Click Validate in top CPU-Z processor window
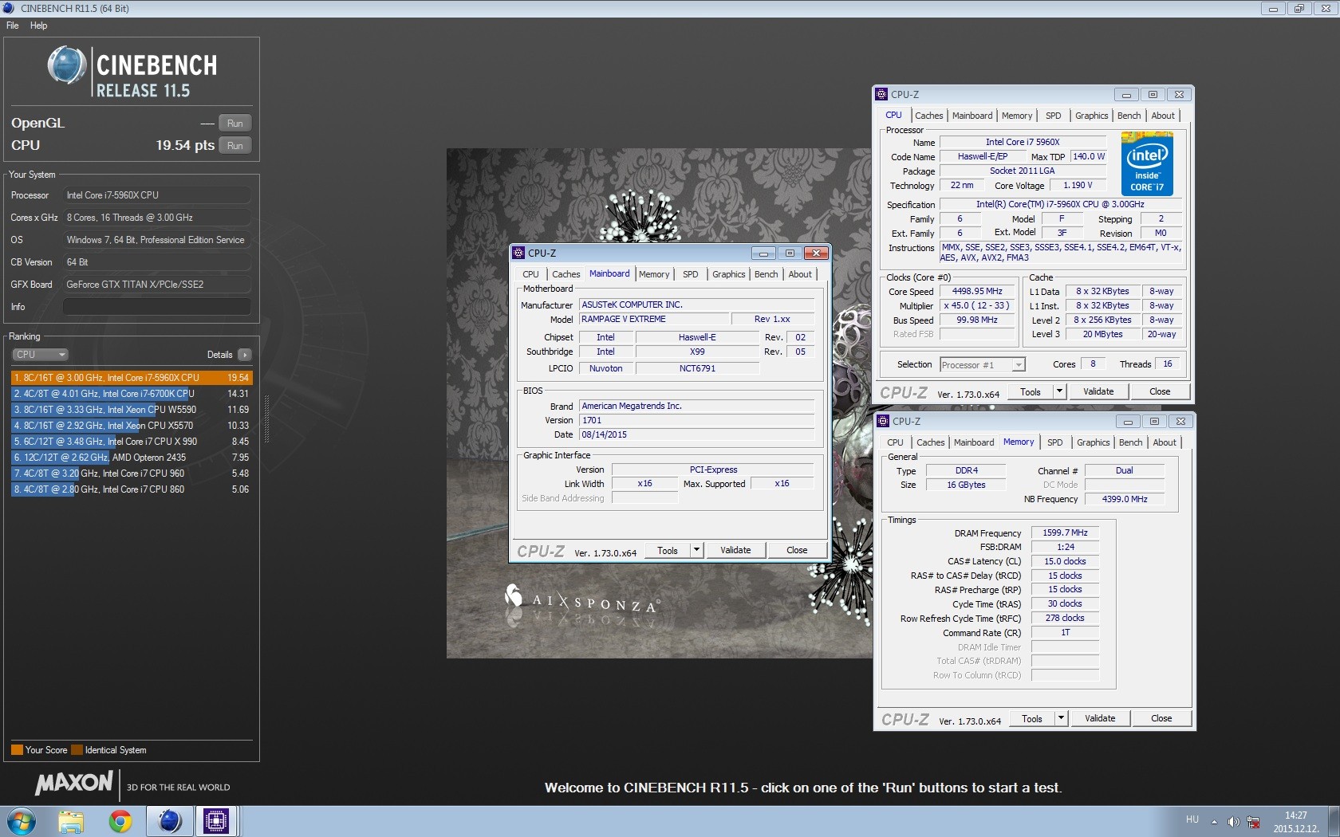 point(1098,391)
